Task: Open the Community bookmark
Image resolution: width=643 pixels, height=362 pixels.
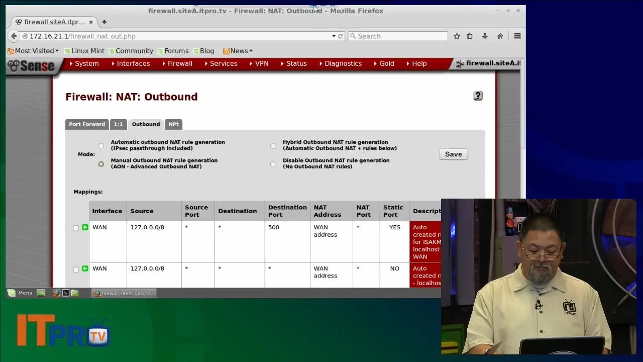Action: (x=131, y=51)
